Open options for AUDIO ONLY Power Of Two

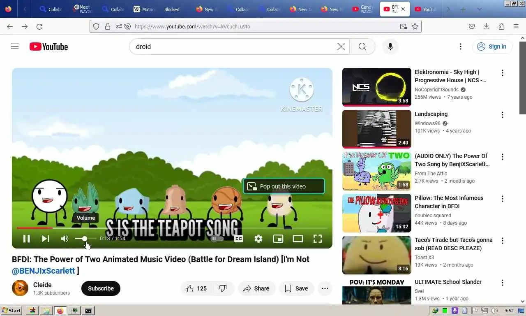tap(502, 157)
